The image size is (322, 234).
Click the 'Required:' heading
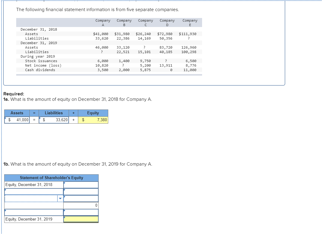click(14, 94)
